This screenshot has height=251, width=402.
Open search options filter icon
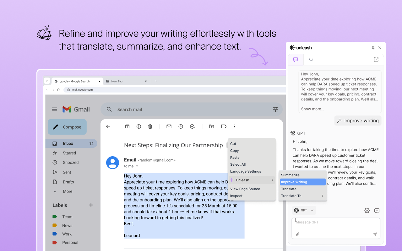[x=275, y=109]
